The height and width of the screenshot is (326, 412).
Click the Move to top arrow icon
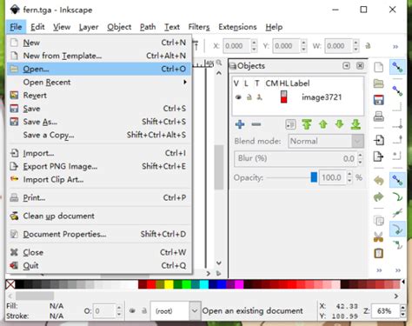(307, 124)
